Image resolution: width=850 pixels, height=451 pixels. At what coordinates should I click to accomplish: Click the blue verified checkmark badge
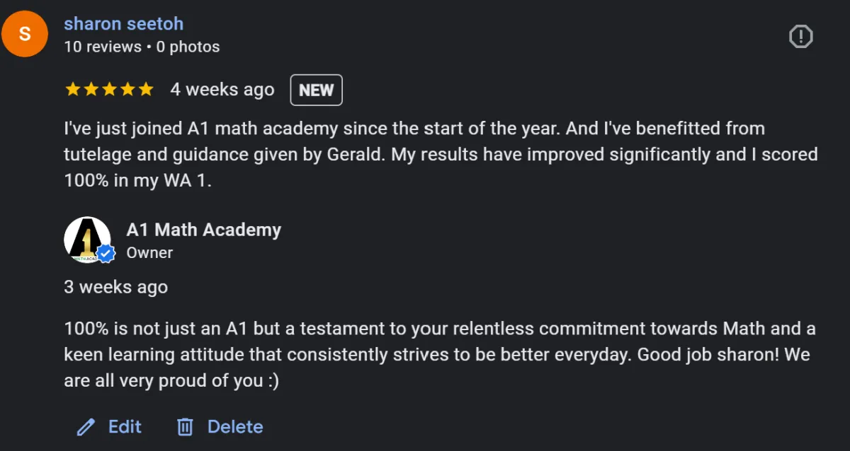[x=106, y=254]
